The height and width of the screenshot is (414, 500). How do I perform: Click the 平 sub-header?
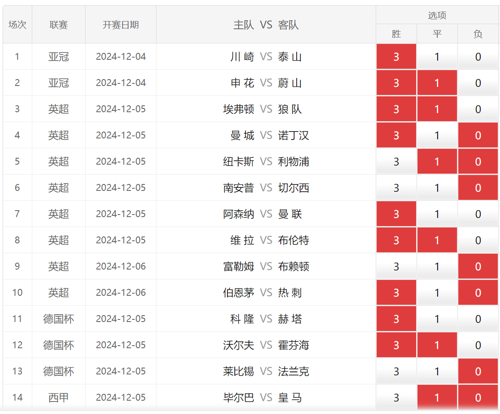[437, 34]
